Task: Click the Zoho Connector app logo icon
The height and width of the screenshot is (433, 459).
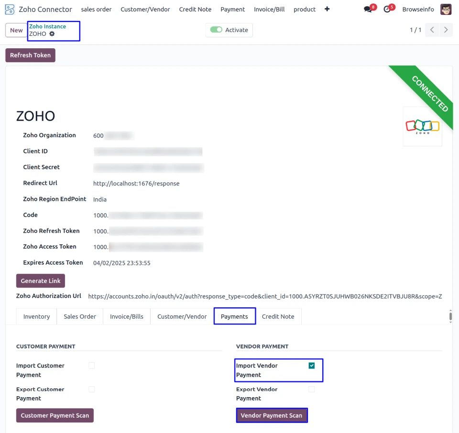Action: [x=10, y=9]
